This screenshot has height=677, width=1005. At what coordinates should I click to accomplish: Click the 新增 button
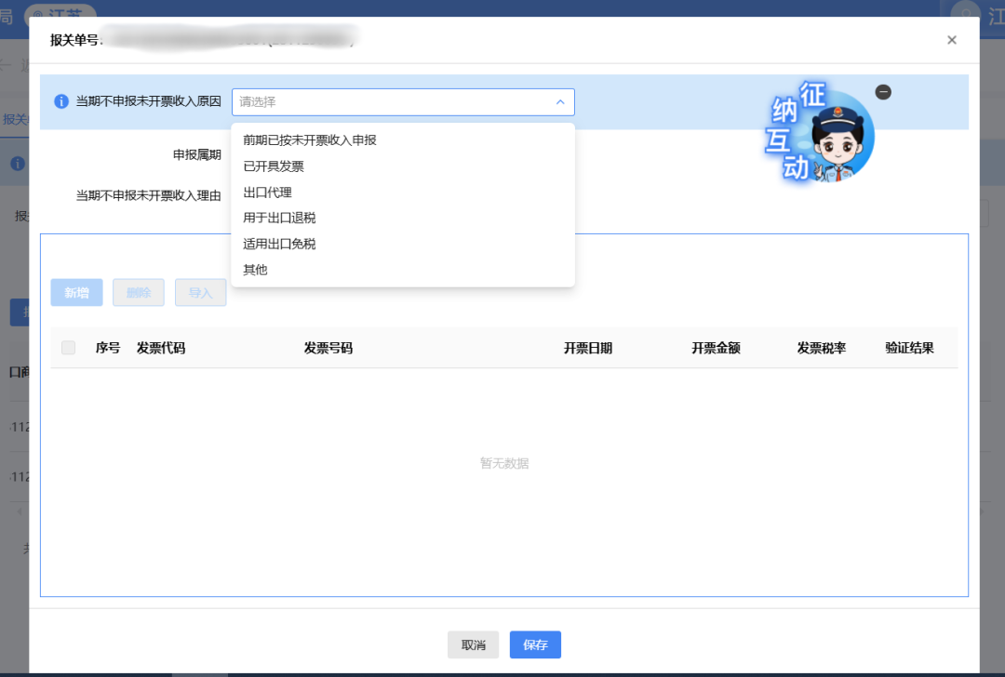coord(76,293)
